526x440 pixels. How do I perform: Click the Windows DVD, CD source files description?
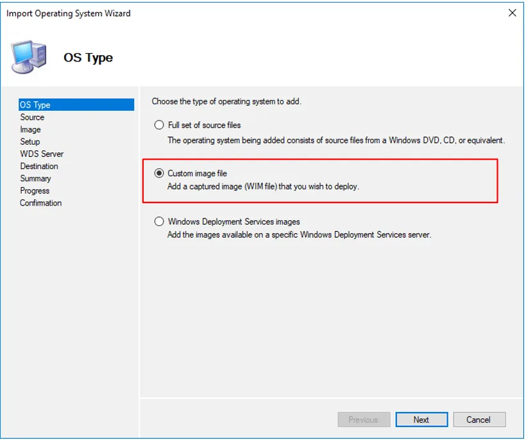[x=336, y=140]
